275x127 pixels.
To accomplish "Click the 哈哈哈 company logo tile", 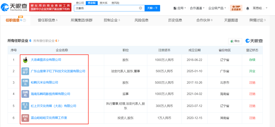I will click(25, 118).
